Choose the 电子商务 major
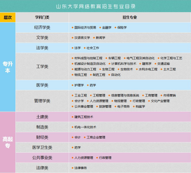191x173 pixels. click(x=123, y=106)
